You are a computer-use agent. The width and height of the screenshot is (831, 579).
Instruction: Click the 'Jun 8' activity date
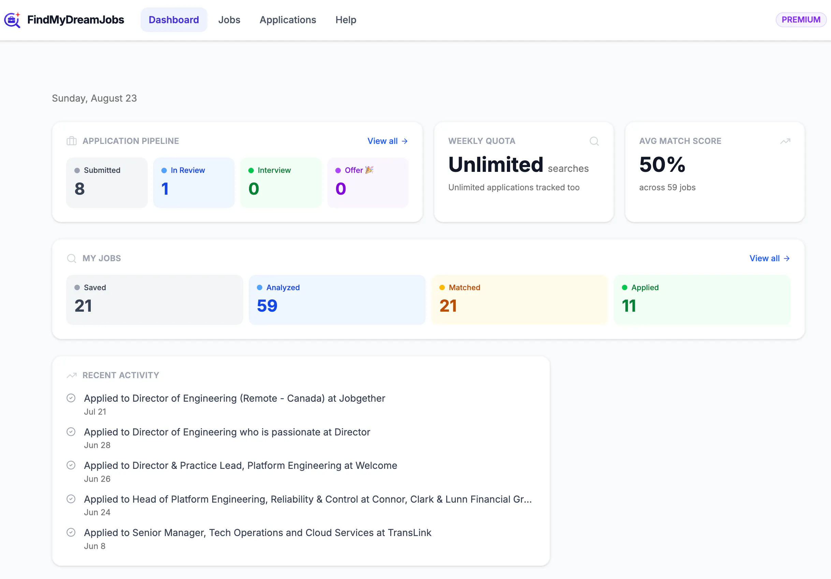(x=94, y=546)
